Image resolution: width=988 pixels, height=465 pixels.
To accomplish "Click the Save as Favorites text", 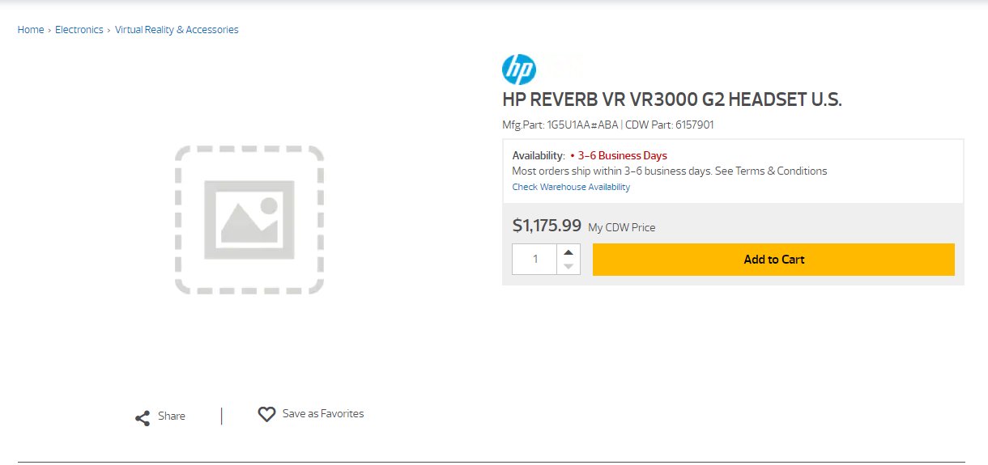I will [x=323, y=414].
